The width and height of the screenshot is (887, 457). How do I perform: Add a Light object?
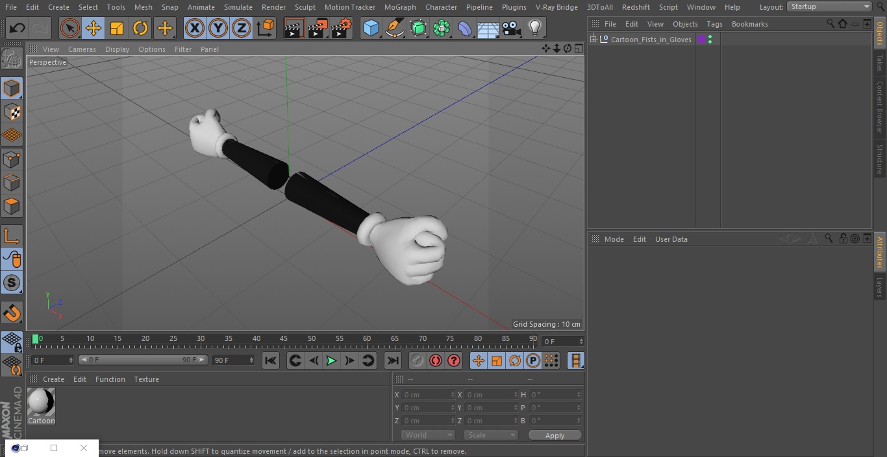pyautogui.click(x=534, y=29)
